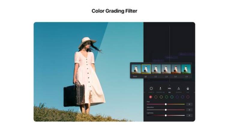This screenshot has width=228, height=128.
Task: Choose the blue color channel circle
Action: coord(177,97)
